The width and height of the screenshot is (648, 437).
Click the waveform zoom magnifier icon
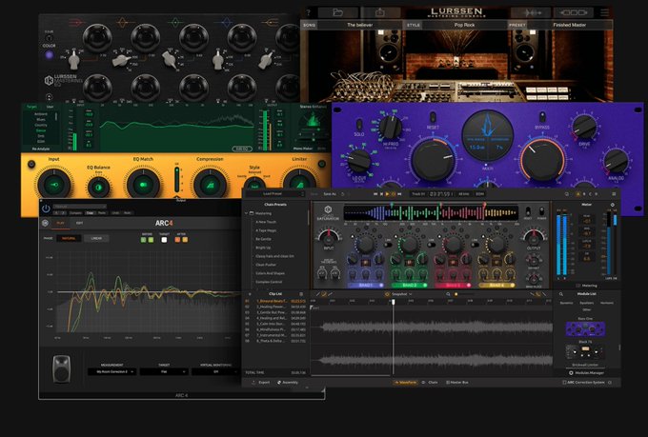click(448, 294)
